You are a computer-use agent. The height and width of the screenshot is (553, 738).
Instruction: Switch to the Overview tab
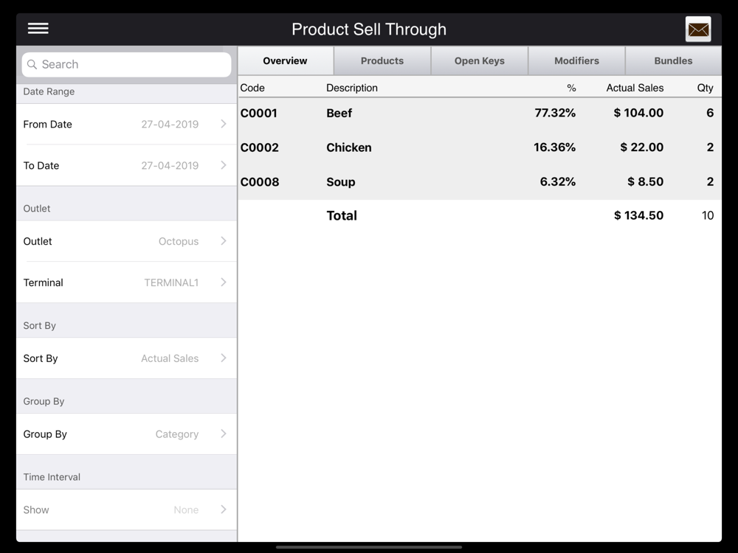coord(285,61)
